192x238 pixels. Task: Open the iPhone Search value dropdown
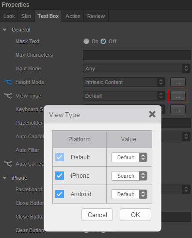[x=129, y=176]
